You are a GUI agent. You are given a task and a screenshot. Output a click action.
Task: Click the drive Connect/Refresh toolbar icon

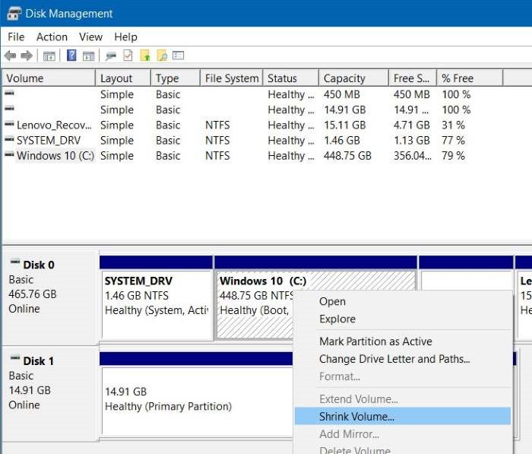pos(110,56)
